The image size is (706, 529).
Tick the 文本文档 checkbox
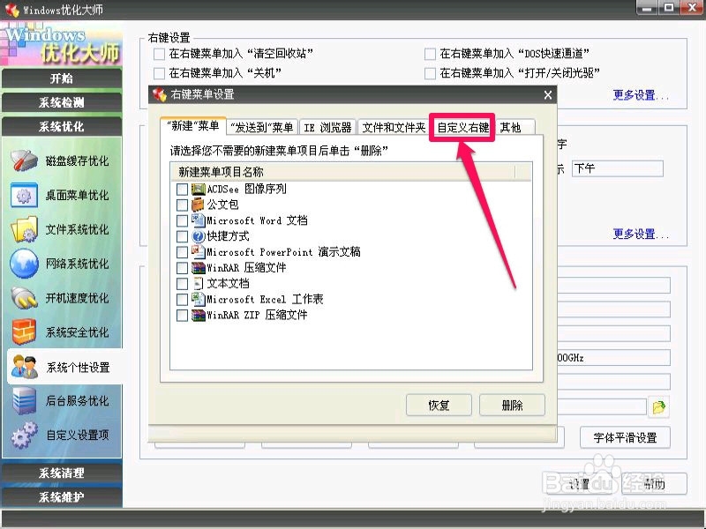tap(182, 284)
